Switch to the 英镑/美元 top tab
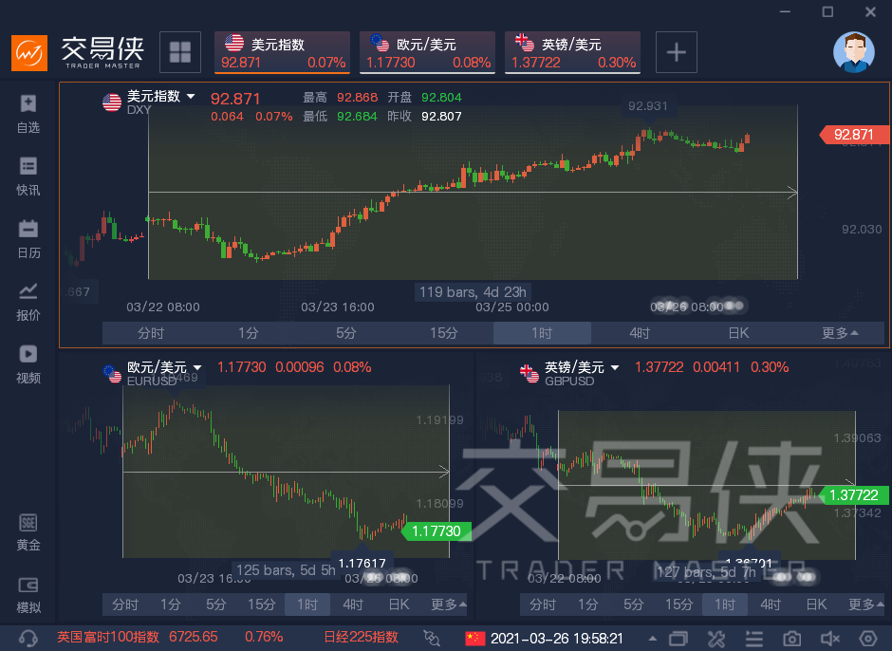Image resolution: width=892 pixels, height=651 pixels. coord(572,52)
